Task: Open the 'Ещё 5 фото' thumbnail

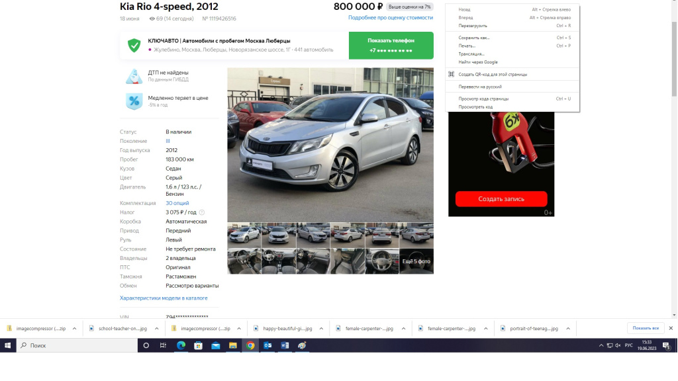Action: pyautogui.click(x=416, y=261)
